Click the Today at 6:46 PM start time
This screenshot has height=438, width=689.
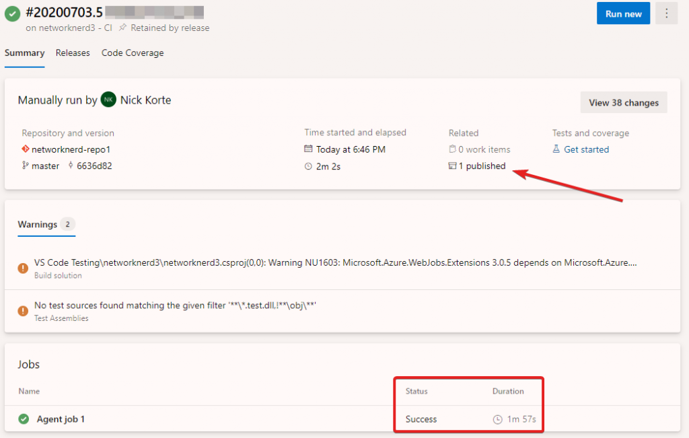351,149
